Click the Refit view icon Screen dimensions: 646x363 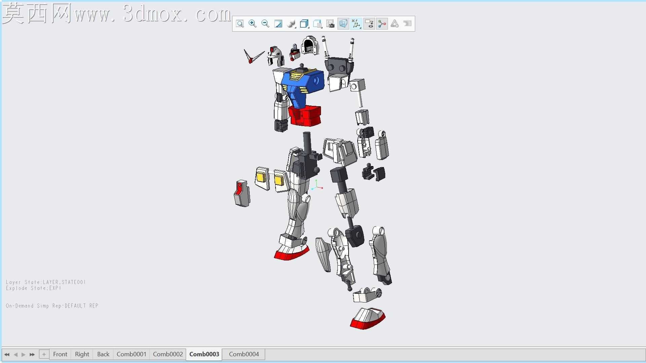[x=240, y=24]
